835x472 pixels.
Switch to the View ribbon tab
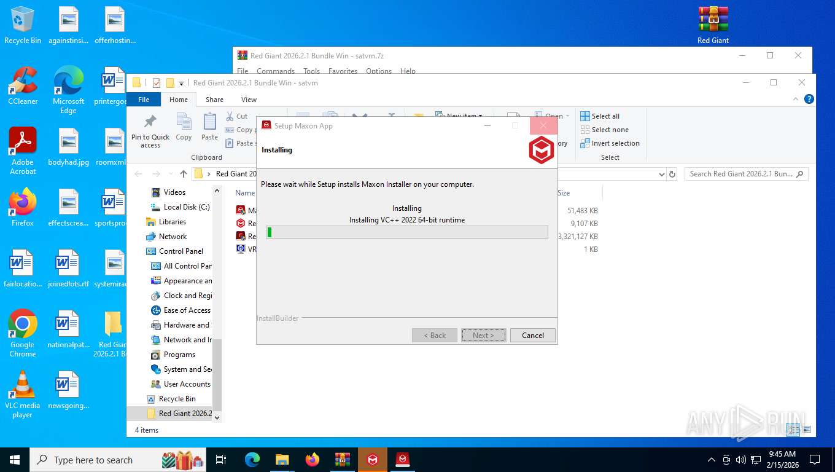click(x=249, y=99)
